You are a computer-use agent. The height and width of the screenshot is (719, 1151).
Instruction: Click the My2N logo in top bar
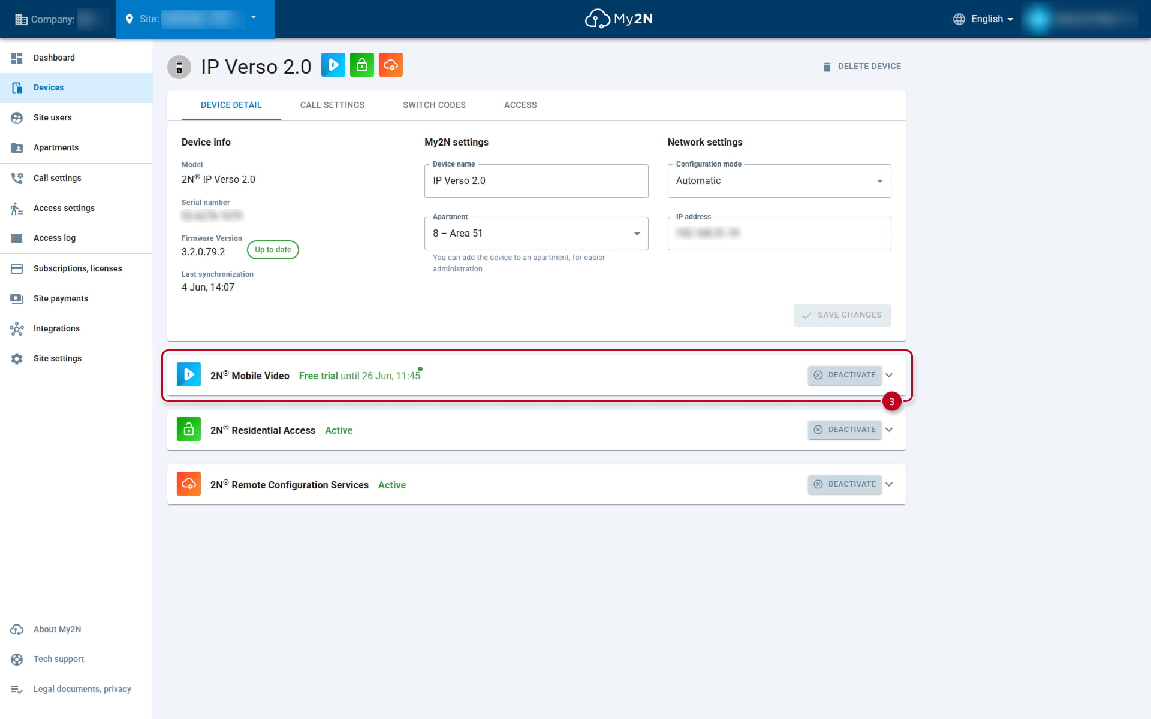click(x=619, y=19)
